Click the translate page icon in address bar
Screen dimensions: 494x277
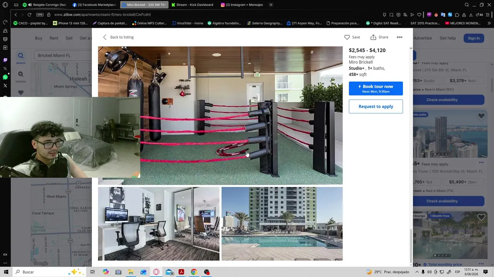pos(405,15)
